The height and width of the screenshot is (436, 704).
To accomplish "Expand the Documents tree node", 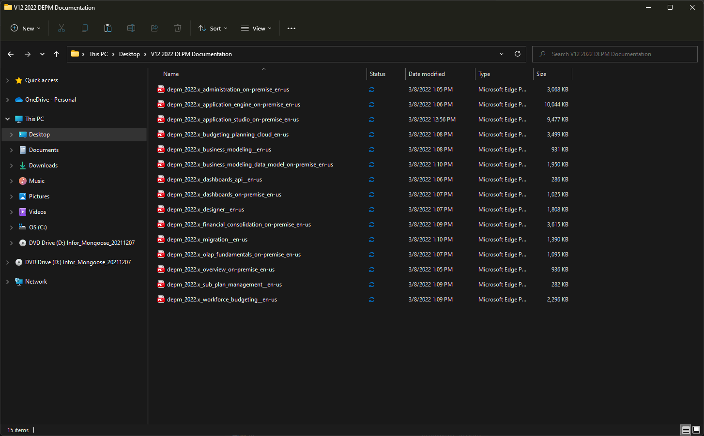I will coord(12,150).
